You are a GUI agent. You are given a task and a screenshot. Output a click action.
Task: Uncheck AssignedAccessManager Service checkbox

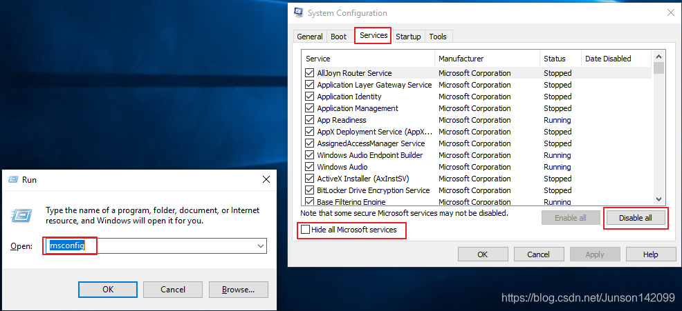tap(310, 143)
